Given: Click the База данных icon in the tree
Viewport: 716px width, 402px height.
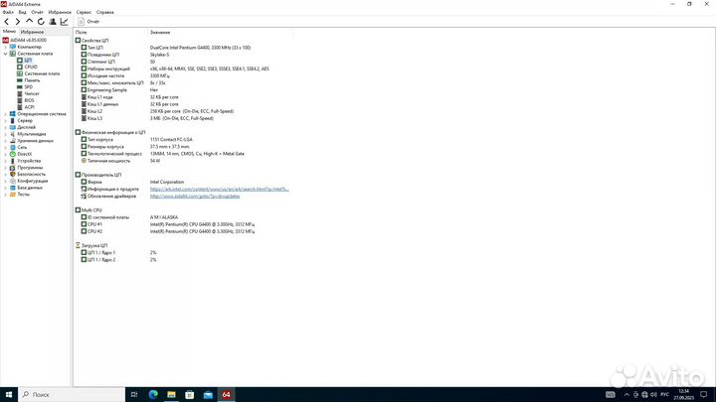Looking at the screenshot, I should tap(13, 188).
